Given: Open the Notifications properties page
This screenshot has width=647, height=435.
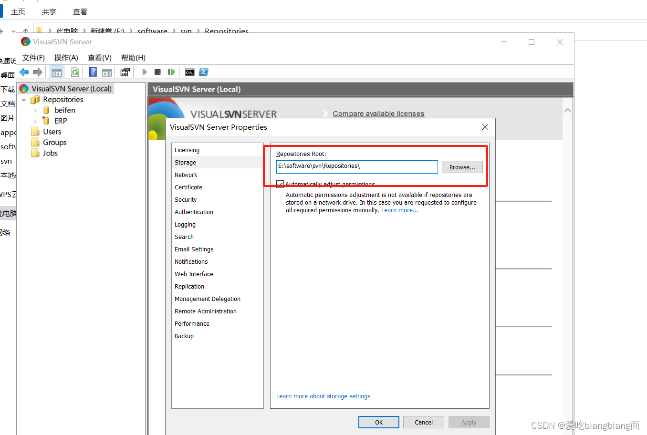Looking at the screenshot, I should (x=217, y=261).
